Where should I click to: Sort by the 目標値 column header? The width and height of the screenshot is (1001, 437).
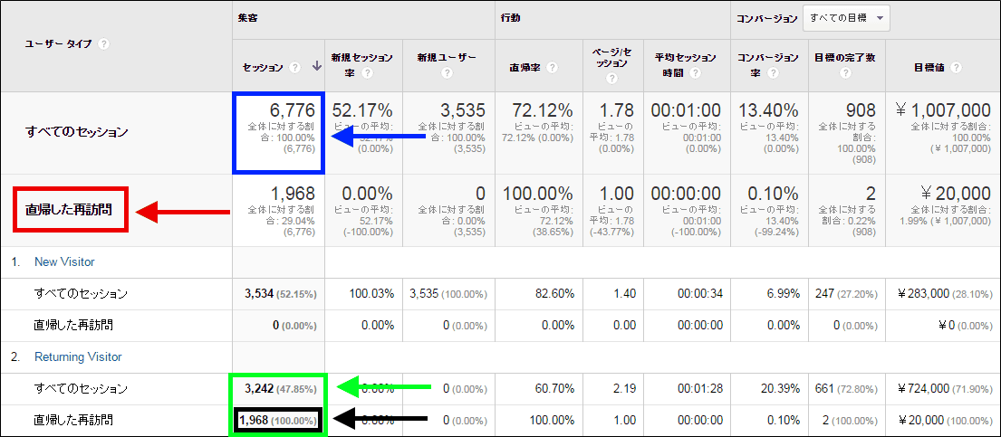pyautogui.click(x=930, y=67)
